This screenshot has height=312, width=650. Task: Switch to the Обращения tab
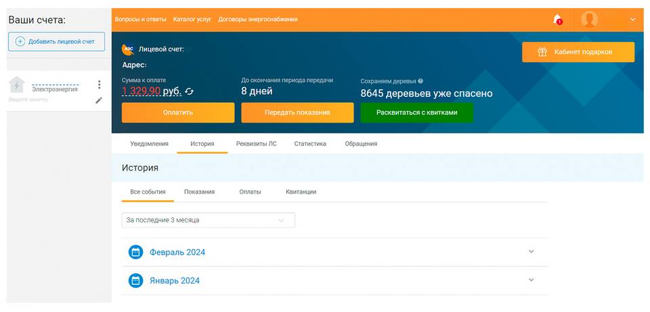[361, 143]
